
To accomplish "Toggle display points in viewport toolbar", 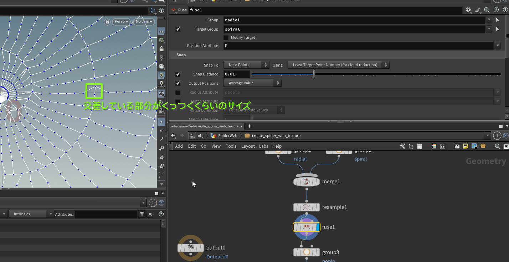I will (x=161, y=121).
